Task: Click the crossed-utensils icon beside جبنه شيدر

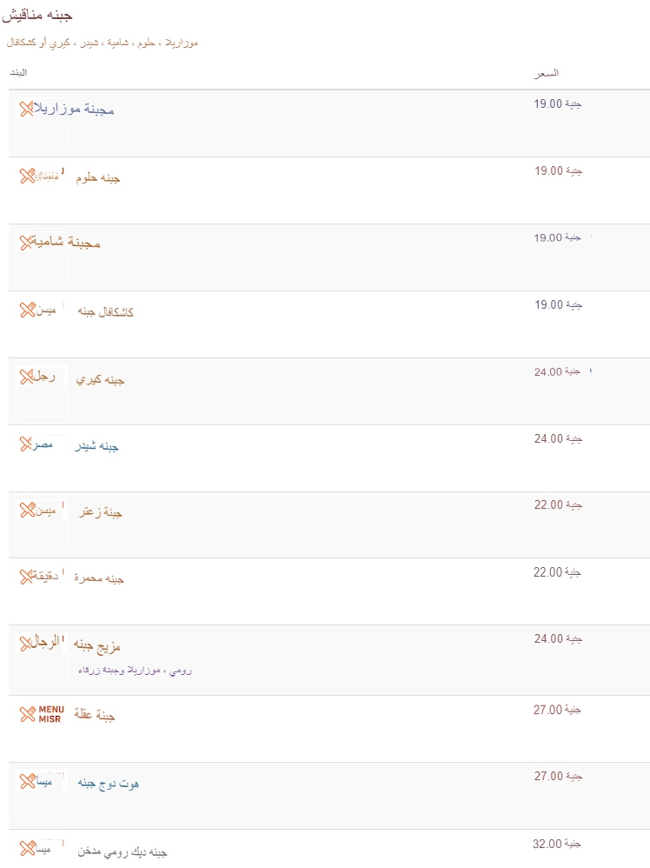Action: [27, 444]
